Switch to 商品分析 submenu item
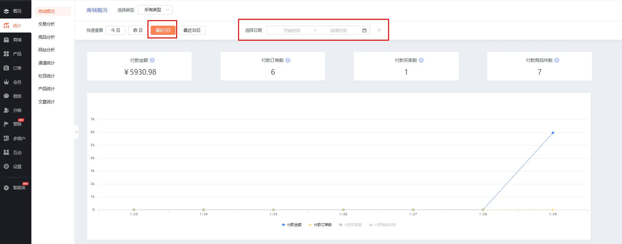This screenshot has width=622, height=244. pyautogui.click(x=47, y=37)
